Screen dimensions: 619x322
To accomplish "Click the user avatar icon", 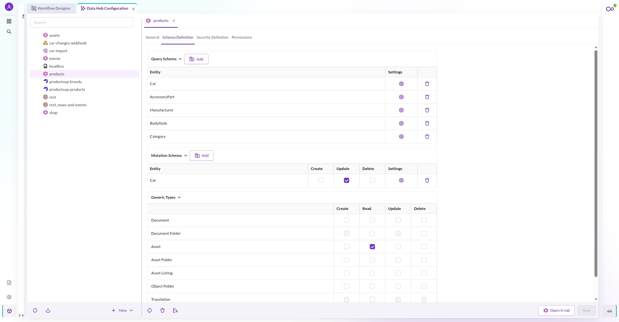I will 9,7.
